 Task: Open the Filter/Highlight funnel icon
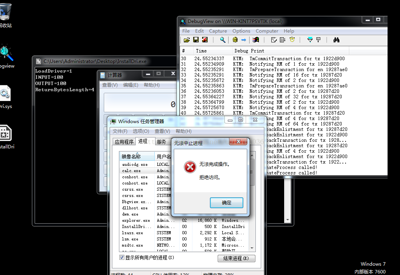tap(310, 40)
